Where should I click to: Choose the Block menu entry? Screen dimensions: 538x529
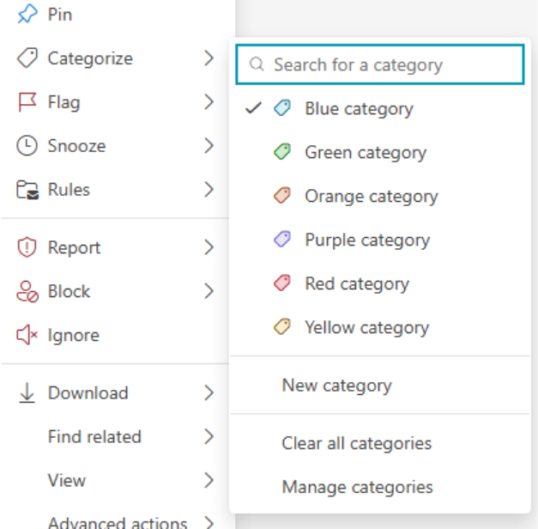pyautogui.click(x=115, y=291)
